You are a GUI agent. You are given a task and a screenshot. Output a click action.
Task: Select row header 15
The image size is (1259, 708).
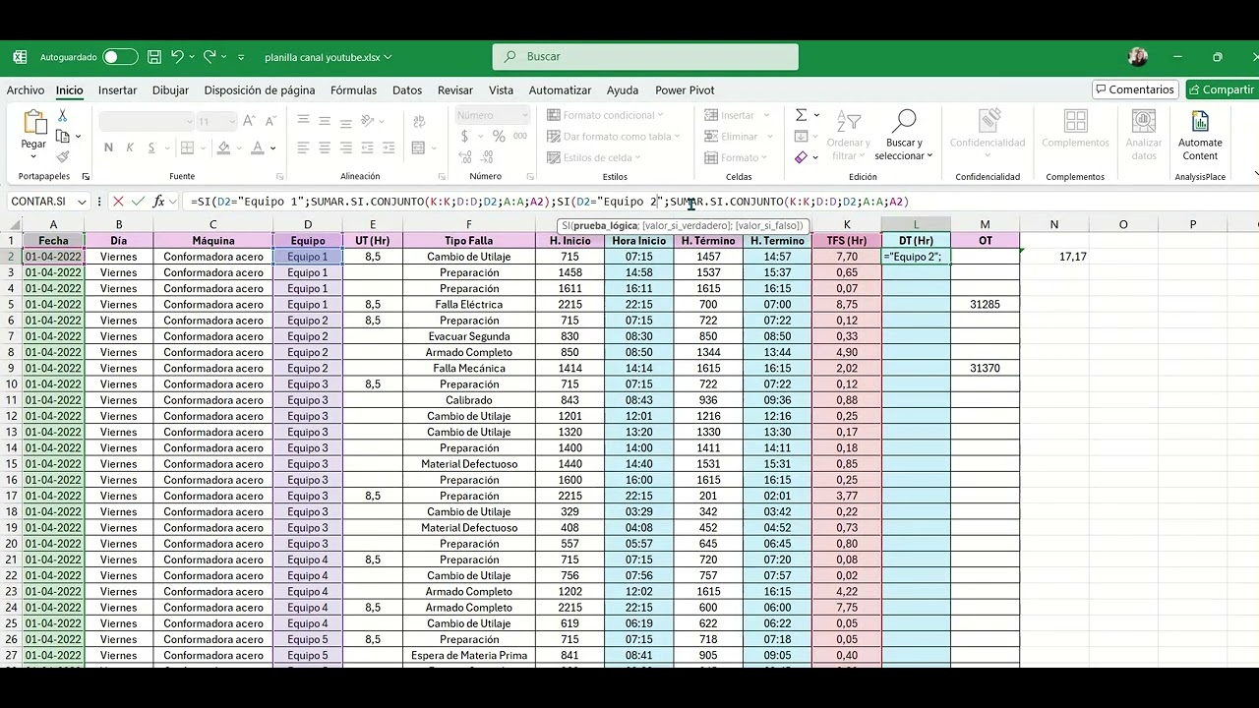click(11, 464)
